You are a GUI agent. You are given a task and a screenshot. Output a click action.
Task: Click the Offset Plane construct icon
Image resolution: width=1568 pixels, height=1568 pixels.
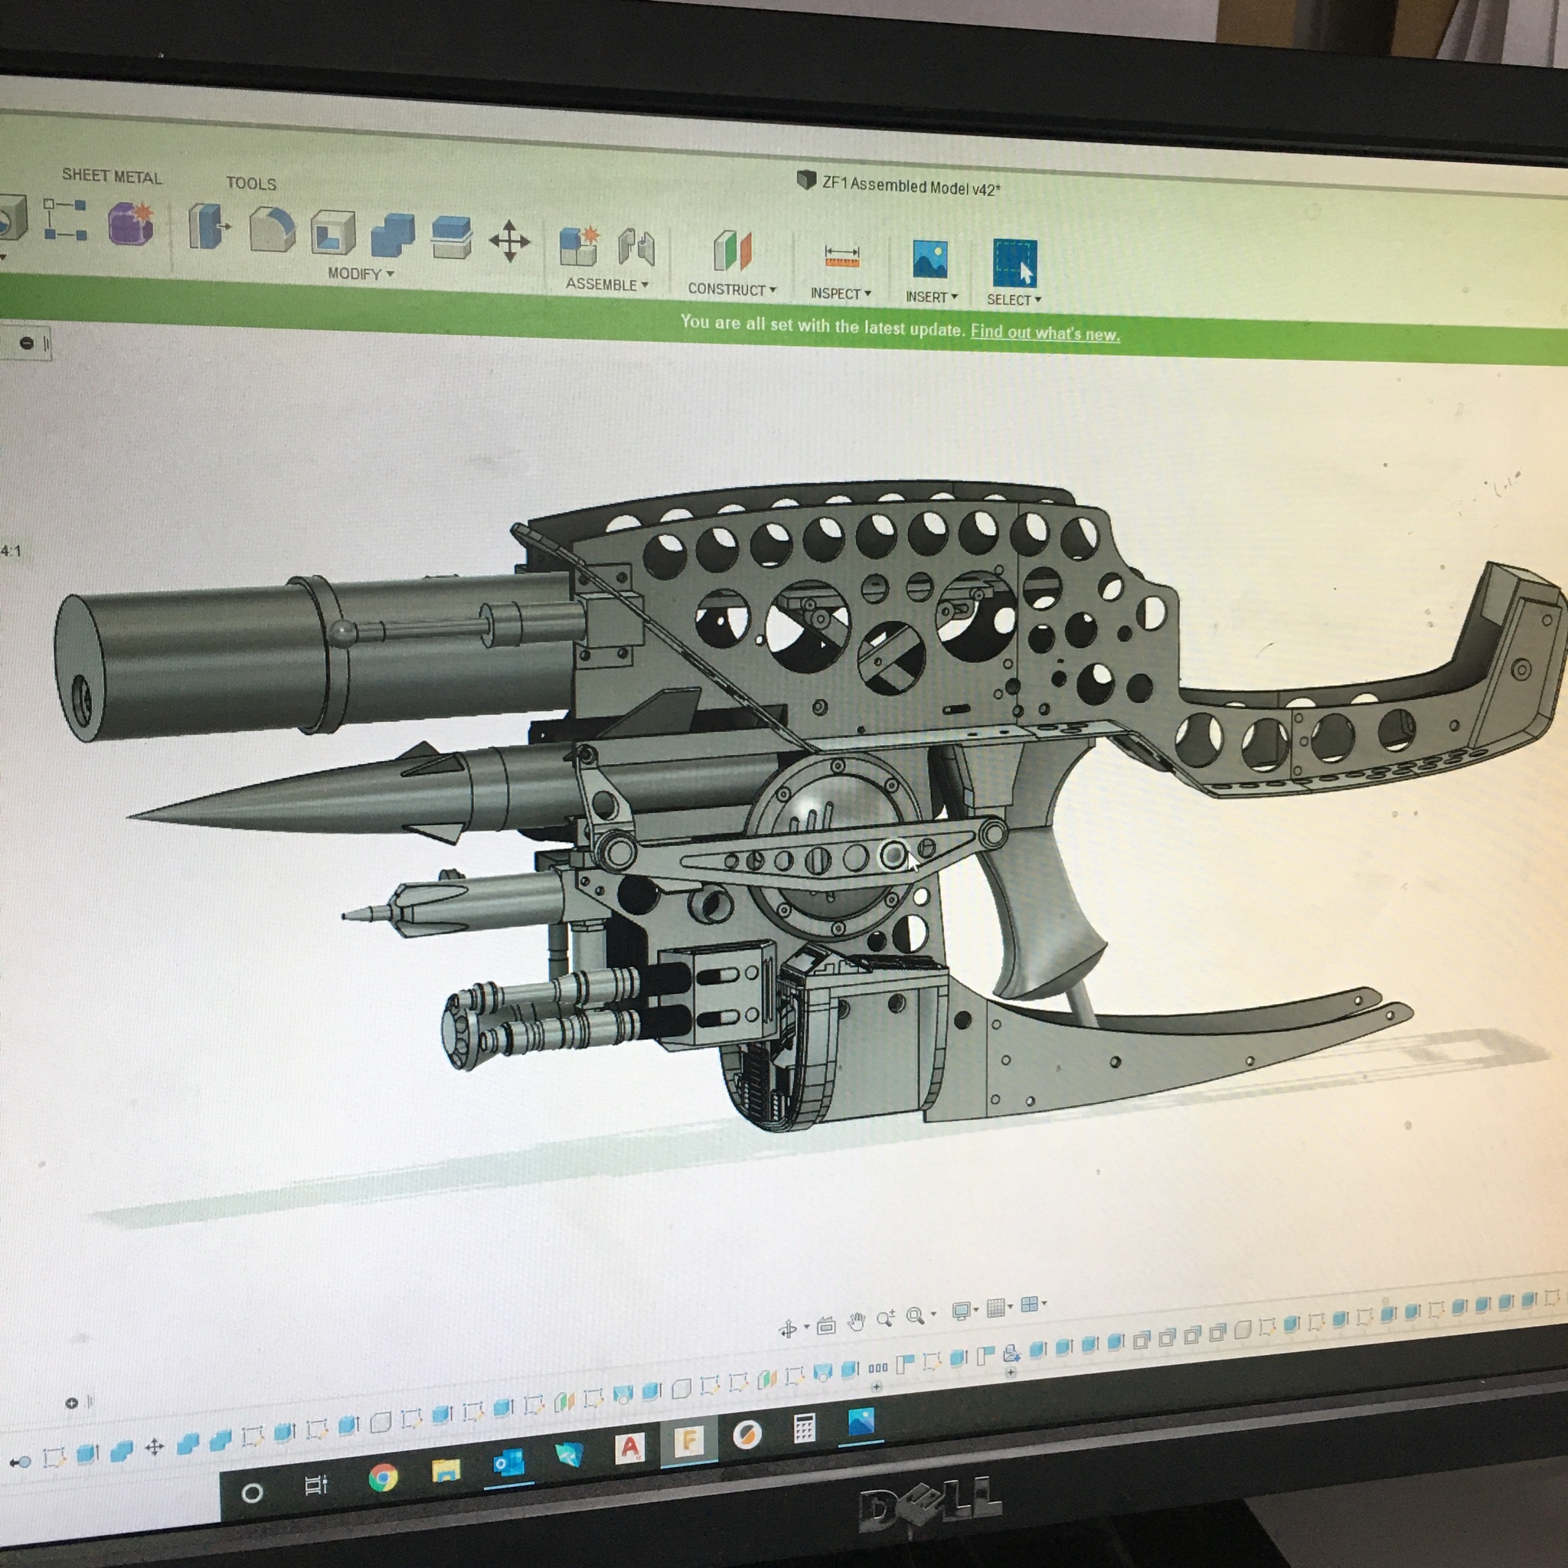[x=732, y=251]
